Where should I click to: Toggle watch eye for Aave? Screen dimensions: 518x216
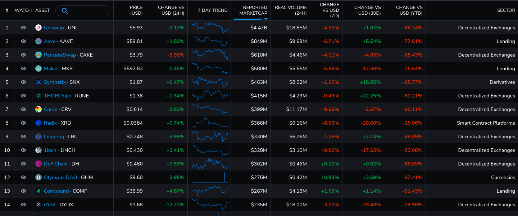click(23, 41)
